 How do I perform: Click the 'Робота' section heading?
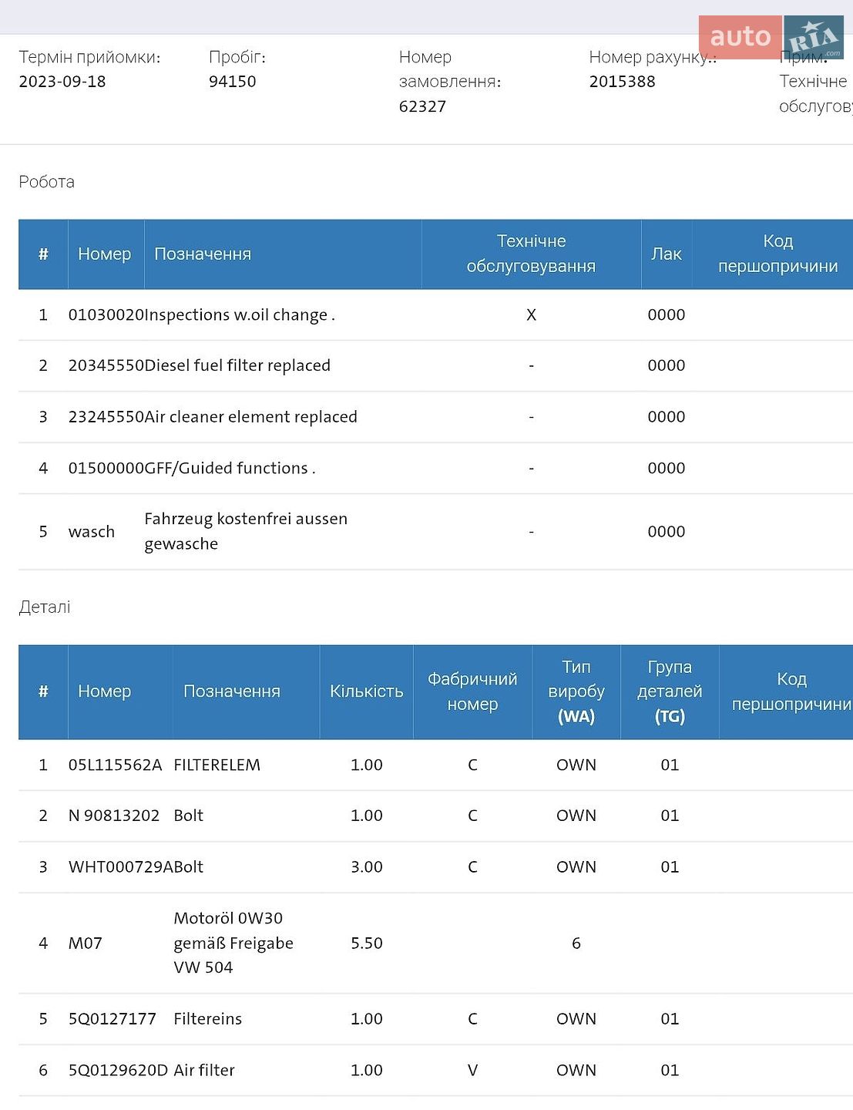(46, 182)
